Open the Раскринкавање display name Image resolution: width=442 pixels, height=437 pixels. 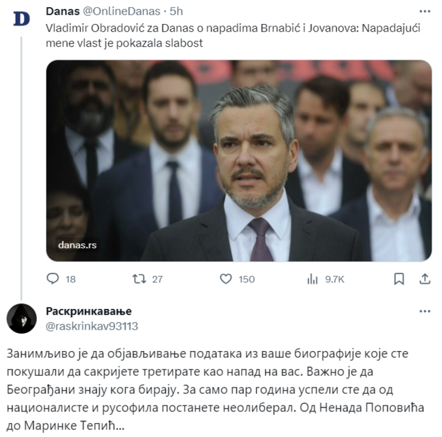[x=89, y=311]
